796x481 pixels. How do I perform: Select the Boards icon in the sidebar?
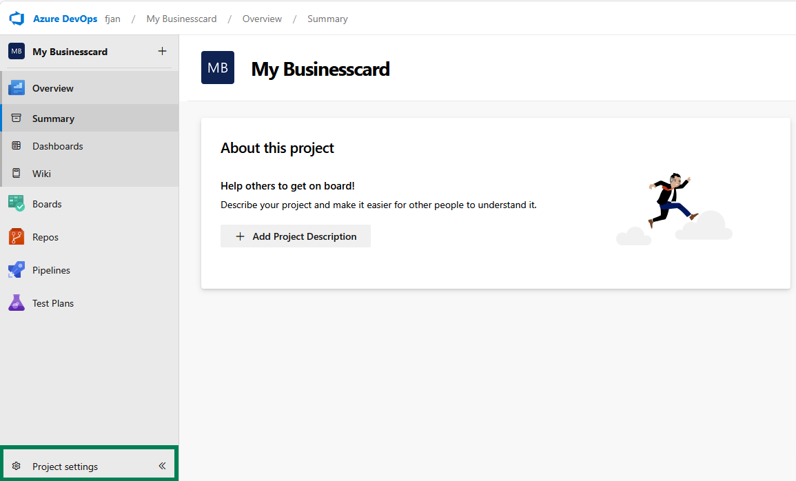[17, 203]
